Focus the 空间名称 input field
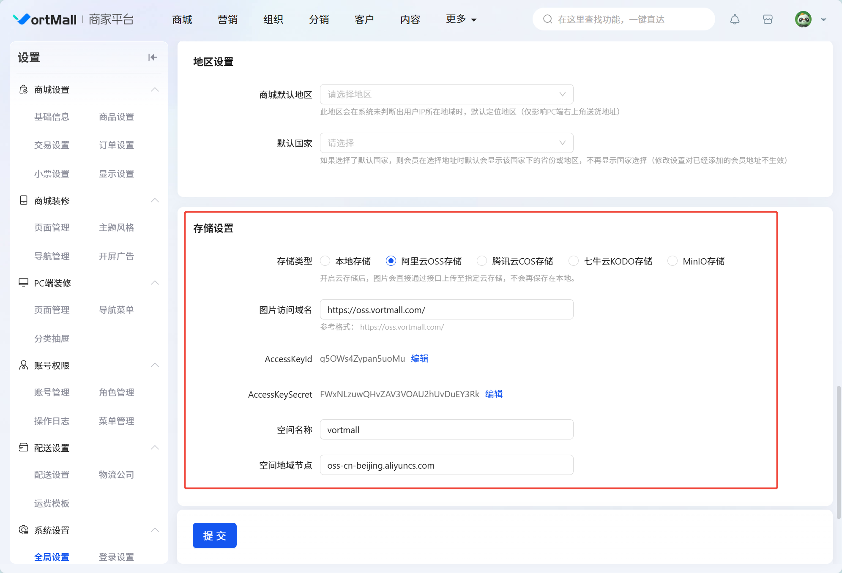This screenshot has height=573, width=842. [446, 430]
